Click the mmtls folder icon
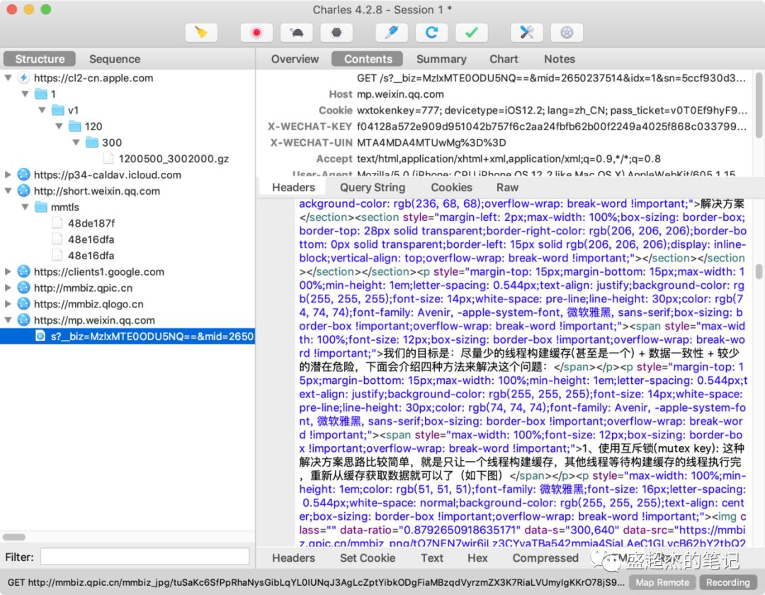This screenshot has height=595, width=765. [x=40, y=207]
